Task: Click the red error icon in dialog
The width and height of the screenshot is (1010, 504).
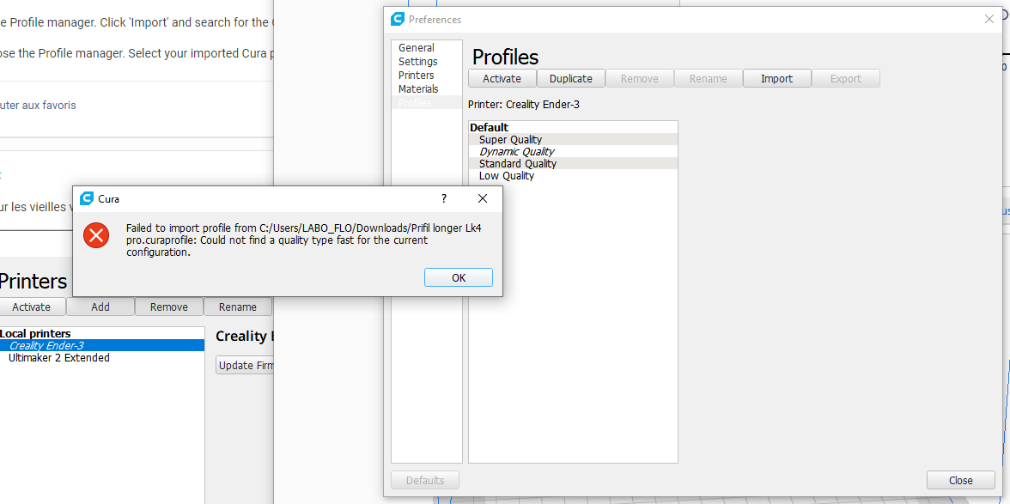Action: [96, 235]
